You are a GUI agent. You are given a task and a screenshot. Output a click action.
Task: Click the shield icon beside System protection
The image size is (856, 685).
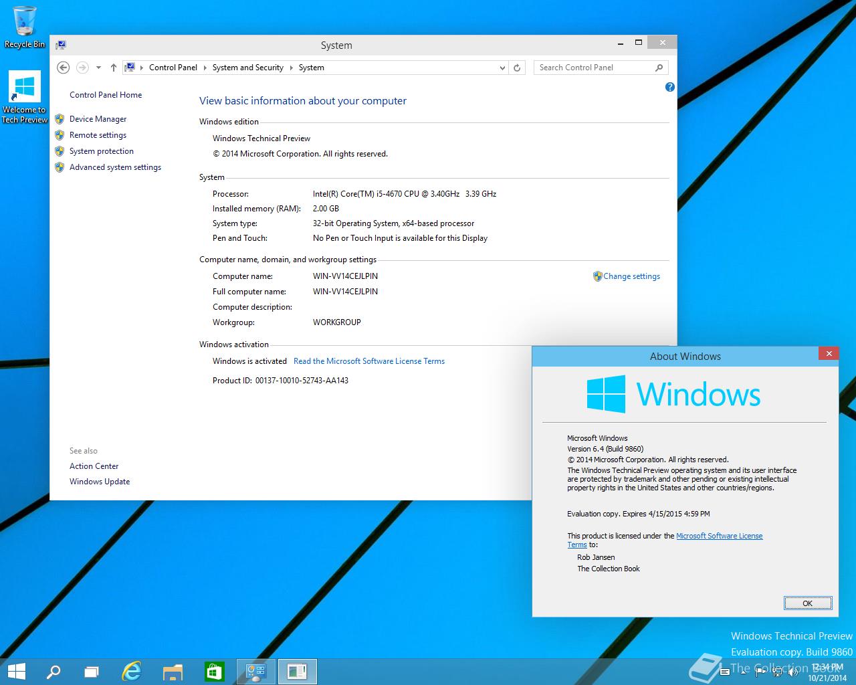pyautogui.click(x=60, y=151)
